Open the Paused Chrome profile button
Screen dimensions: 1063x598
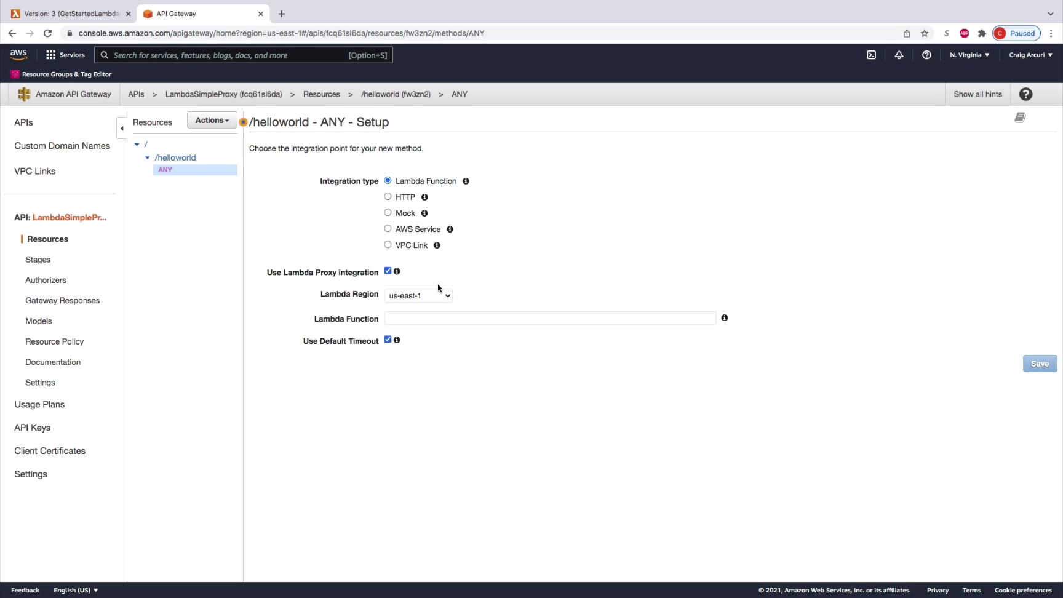pyautogui.click(x=1017, y=33)
